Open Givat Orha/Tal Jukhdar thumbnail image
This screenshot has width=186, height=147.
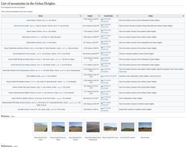tap(127, 127)
